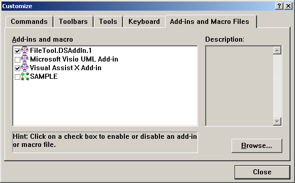
Task: Click the Visual Assist X Add-in icon
Action: [25, 68]
